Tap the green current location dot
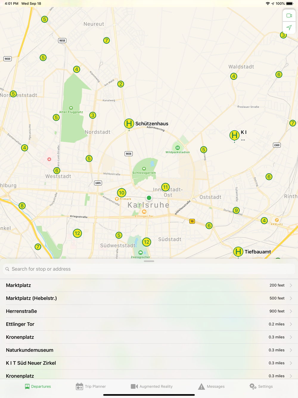Screen dimensions: 298x398 (149, 198)
